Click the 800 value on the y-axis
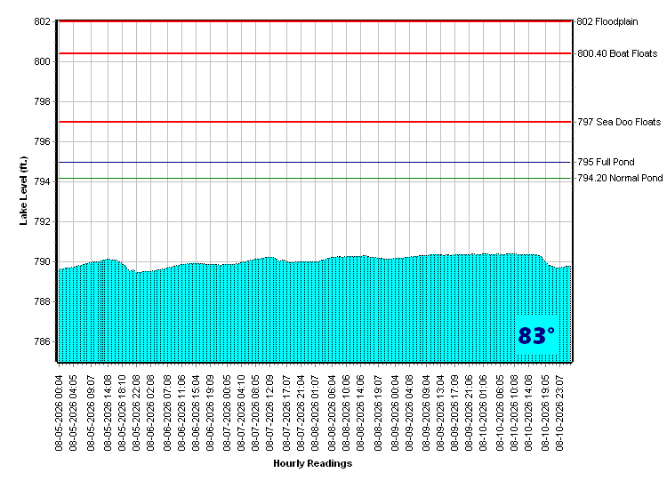 pyautogui.click(x=42, y=62)
